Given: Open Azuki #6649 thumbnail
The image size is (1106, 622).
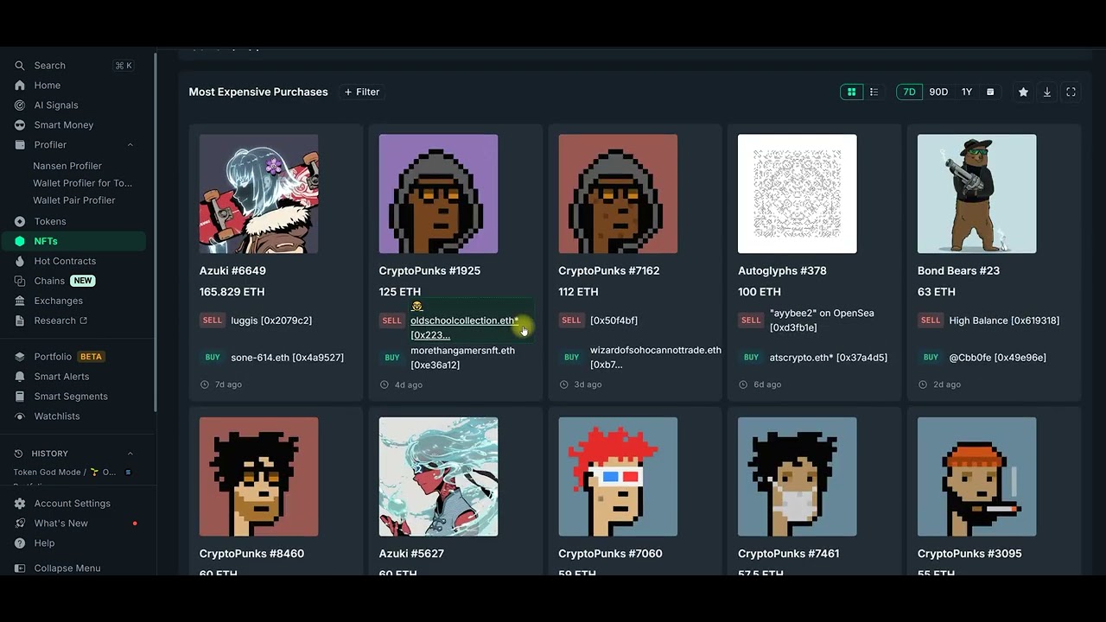Looking at the screenshot, I should pos(258,194).
